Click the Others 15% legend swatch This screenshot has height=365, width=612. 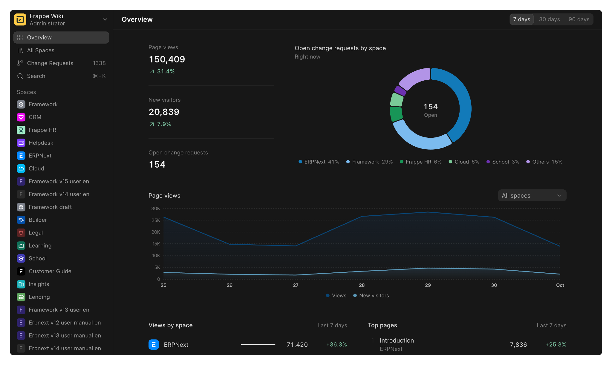coord(528,162)
